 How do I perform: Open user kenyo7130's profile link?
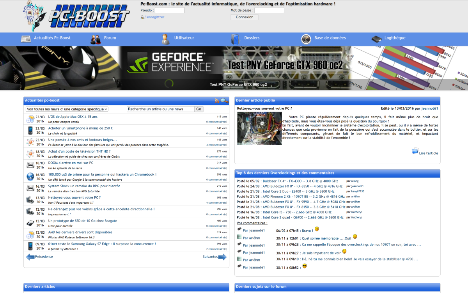(x=358, y=192)
